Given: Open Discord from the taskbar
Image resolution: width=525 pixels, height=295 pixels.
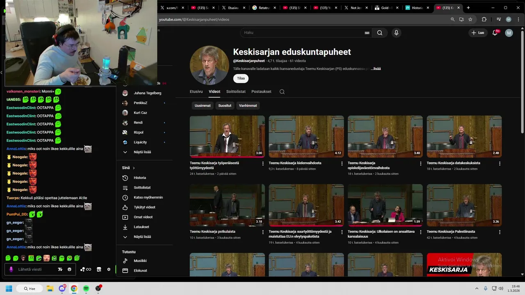Looking at the screenshot, I should (x=62, y=288).
